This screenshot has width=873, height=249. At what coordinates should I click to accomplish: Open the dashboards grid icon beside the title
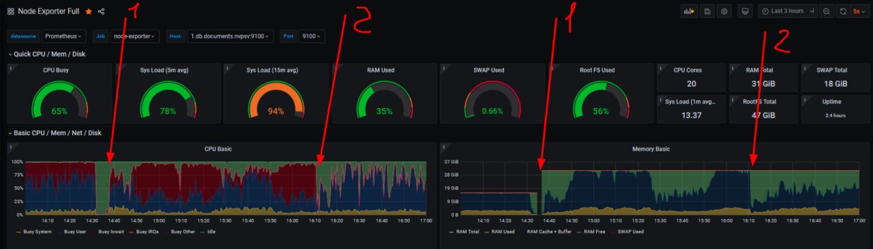click(11, 12)
